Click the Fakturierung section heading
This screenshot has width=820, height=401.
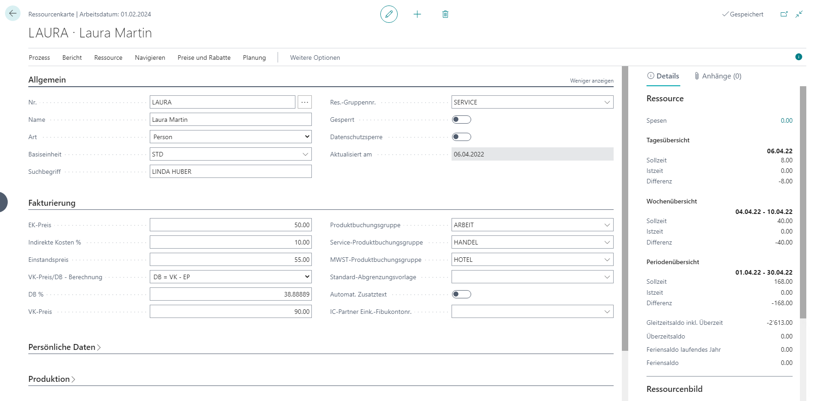point(52,203)
